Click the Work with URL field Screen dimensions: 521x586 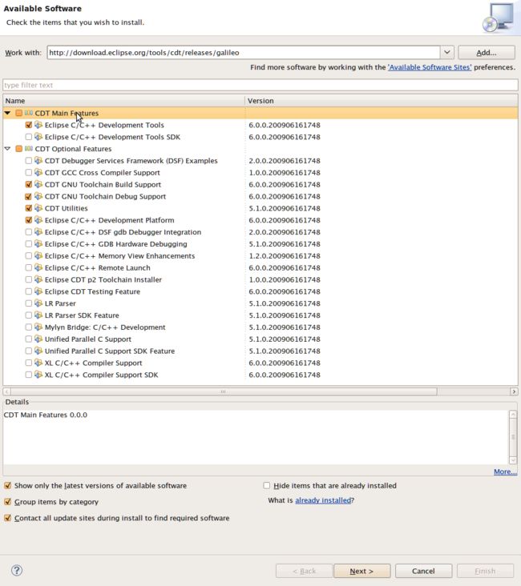(244, 53)
